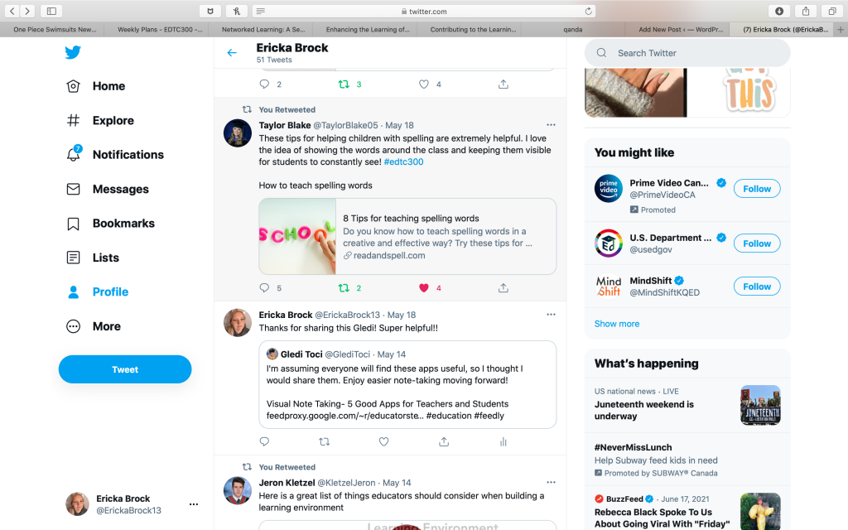Toggle Safari sidebar button

(x=51, y=11)
